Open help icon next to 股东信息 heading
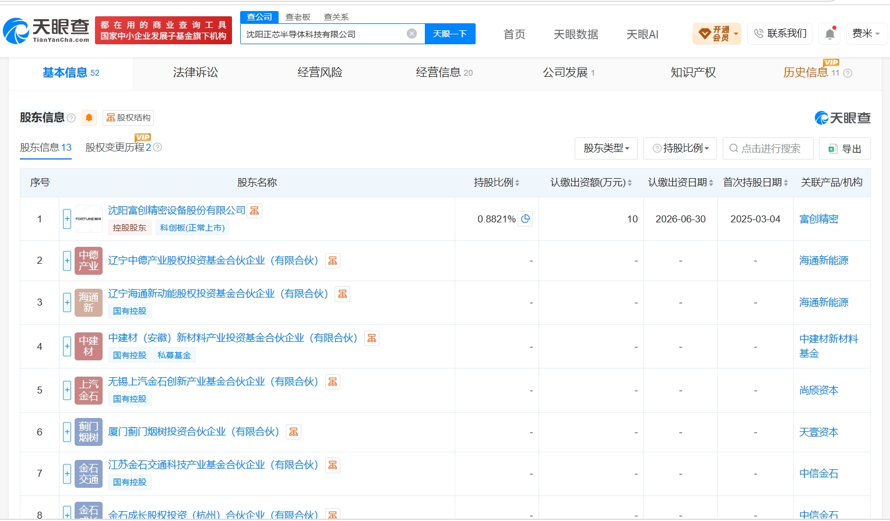The image size is (890, 521). [71, 118]
